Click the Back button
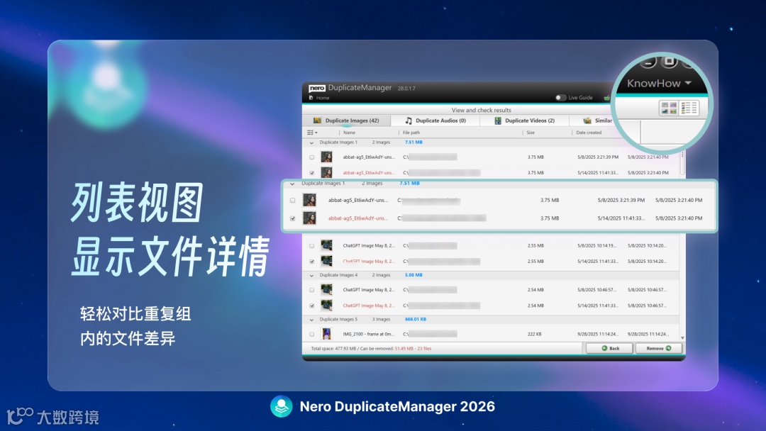The height and width of the screenshot is (431, 766). [x=610, y=348]
